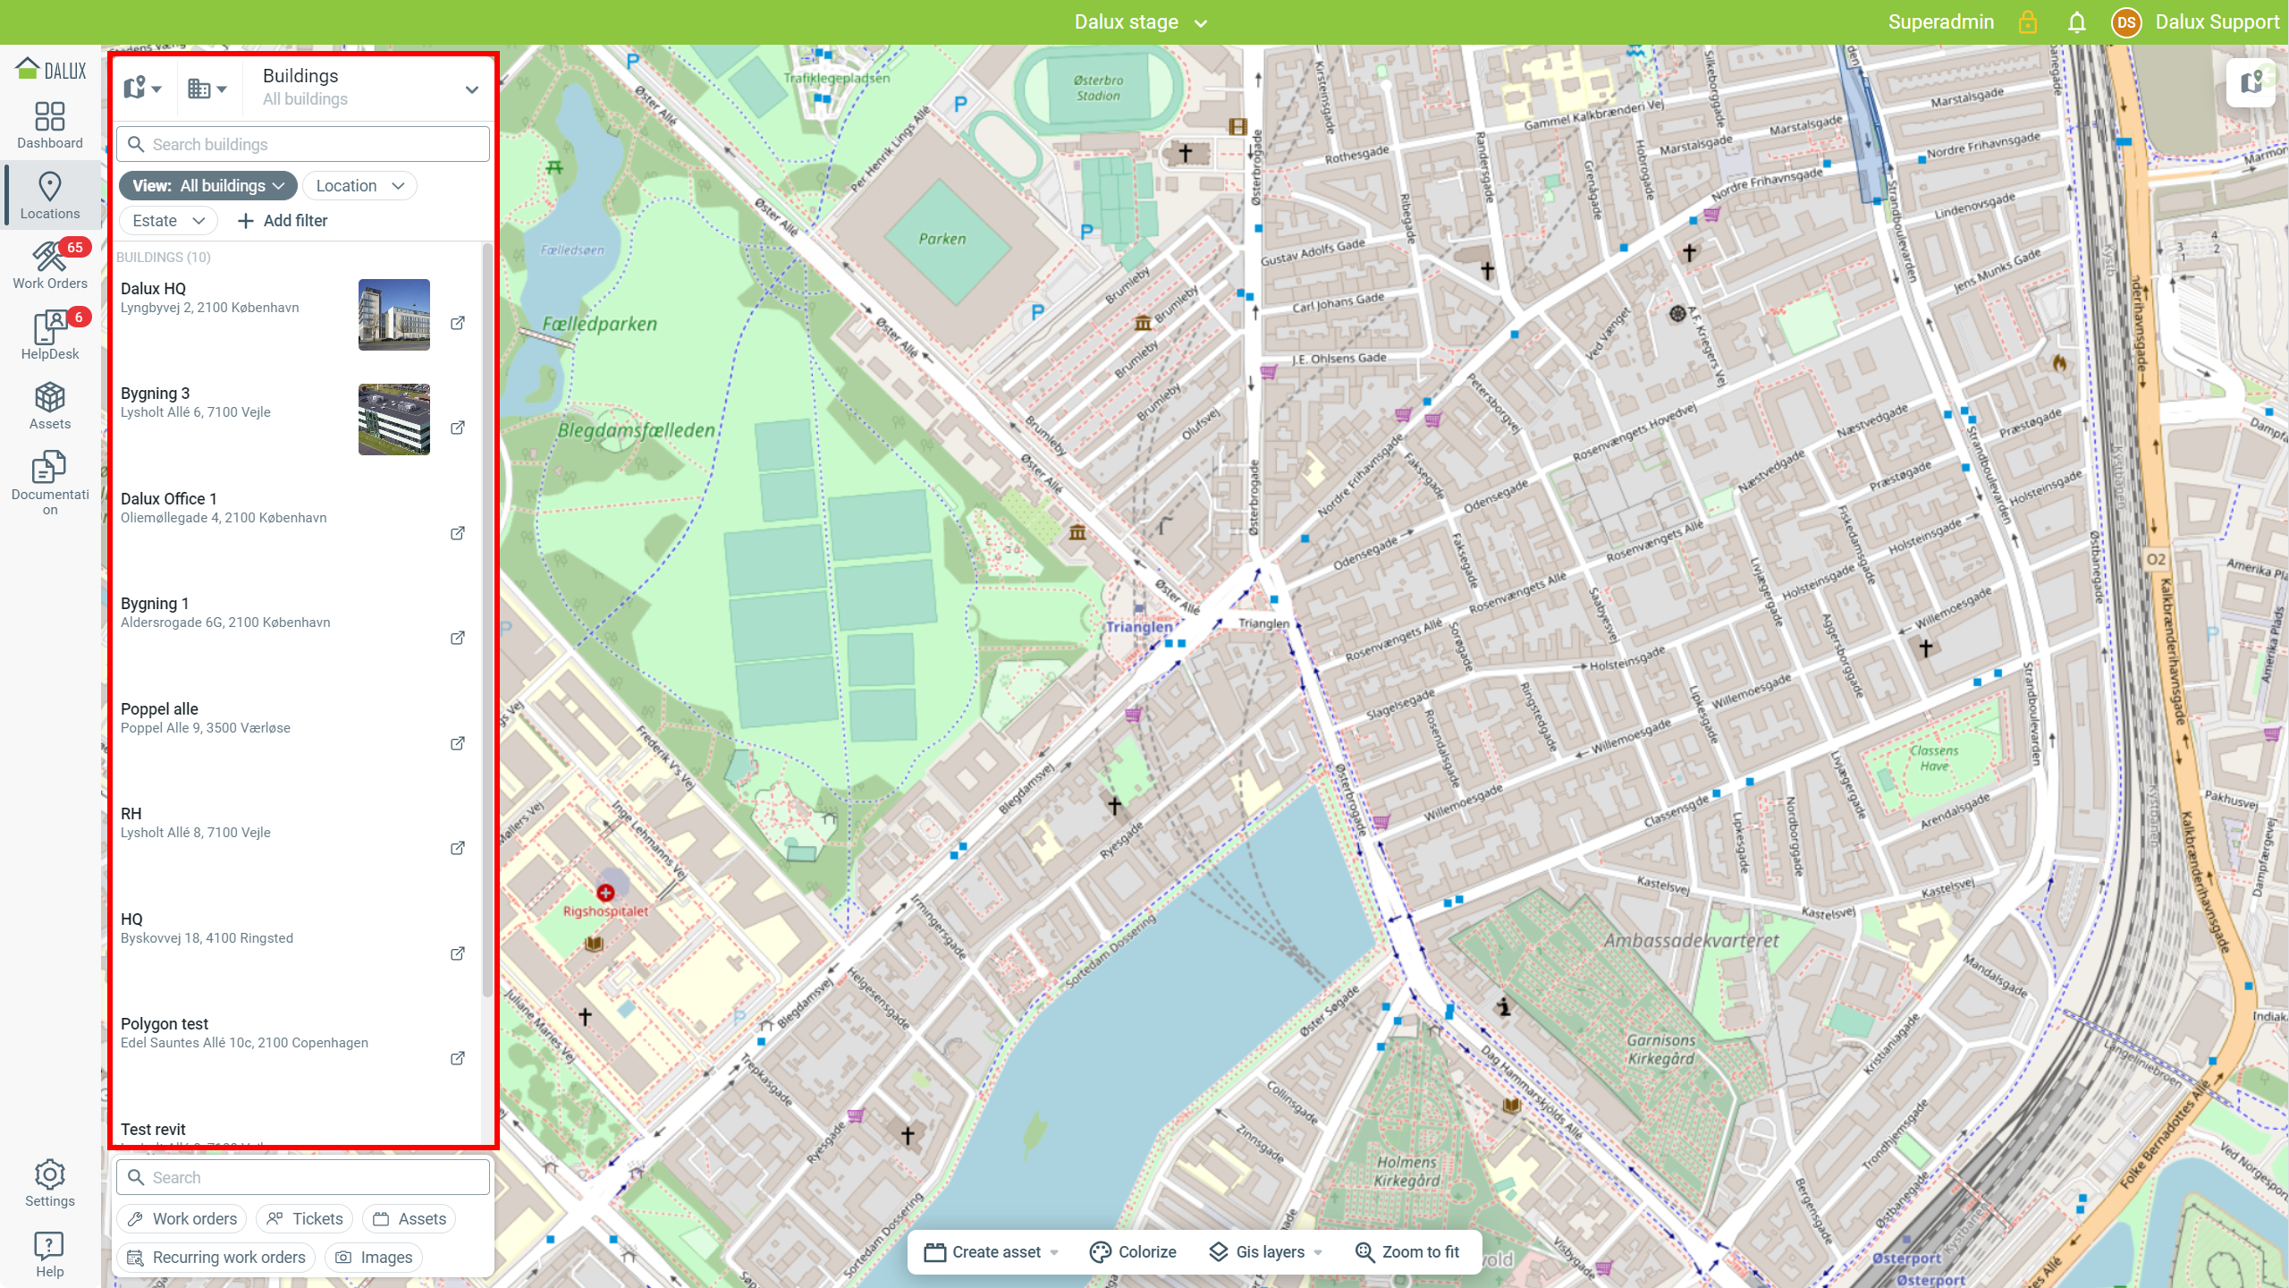Open the Estate filter dropdown

168,221
